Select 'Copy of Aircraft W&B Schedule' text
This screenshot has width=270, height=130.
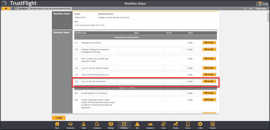(x=95, y=68)
